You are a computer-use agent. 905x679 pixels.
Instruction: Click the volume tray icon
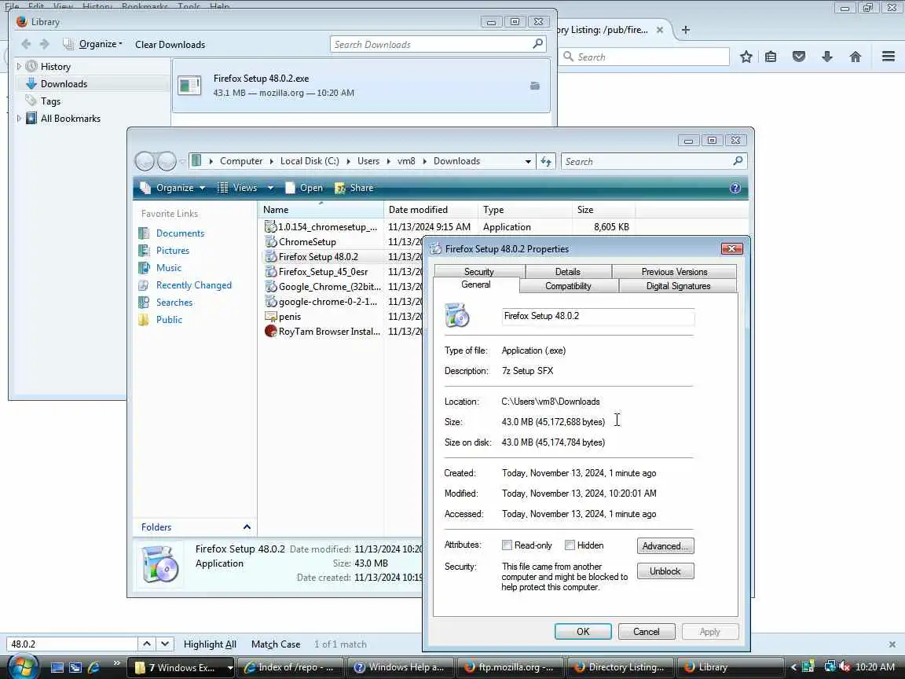[845, 667]
